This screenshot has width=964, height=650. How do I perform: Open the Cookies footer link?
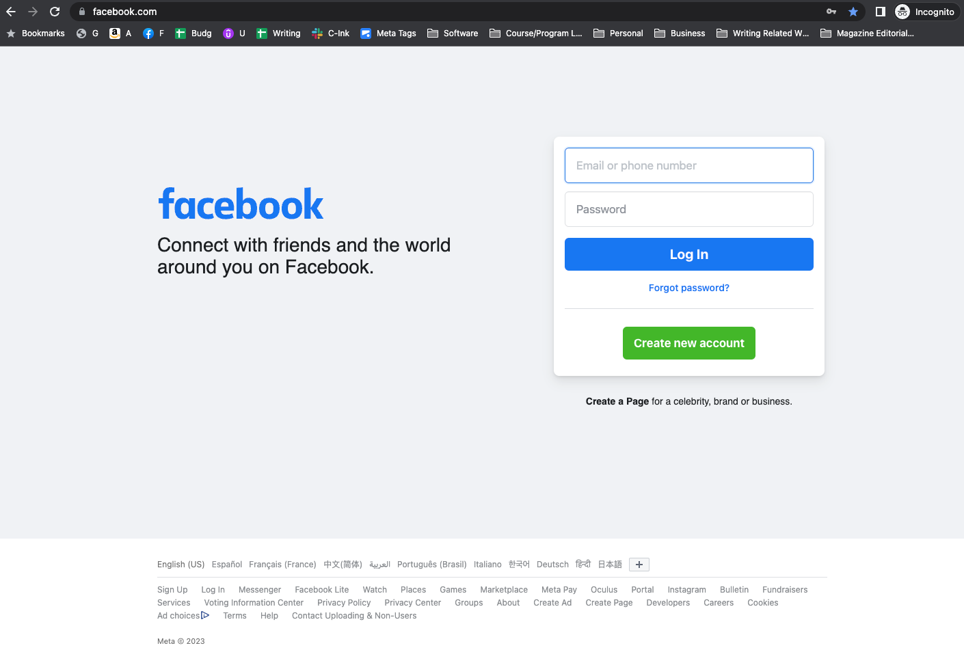[763, 603]
